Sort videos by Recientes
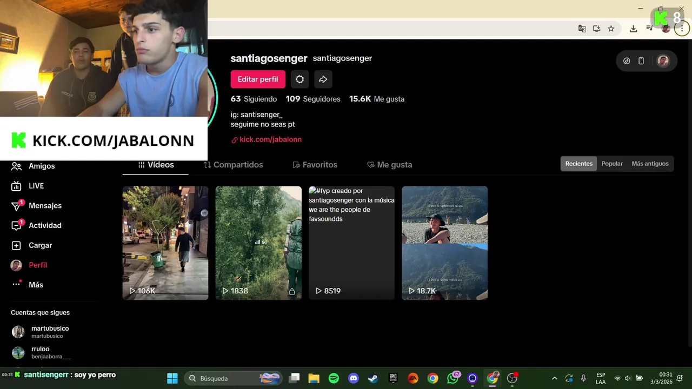The height and width of the screenshot is (389, 692). coord(578,164)
